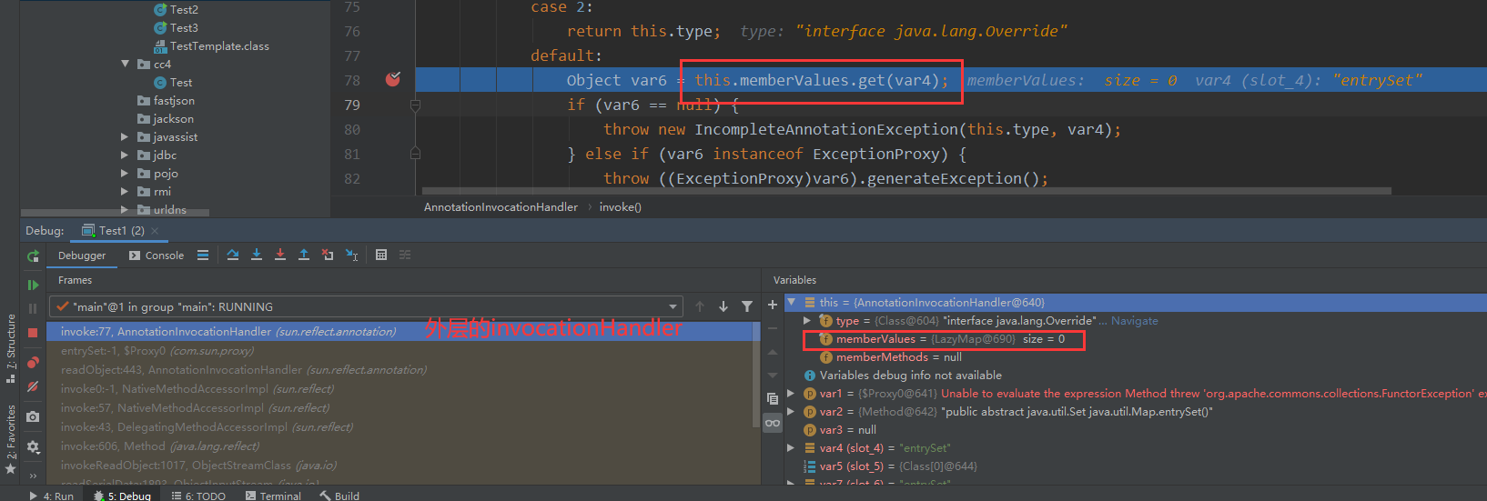
Task: Duplicate watch copy icon in Variables
Action: [x=773, y=398]
